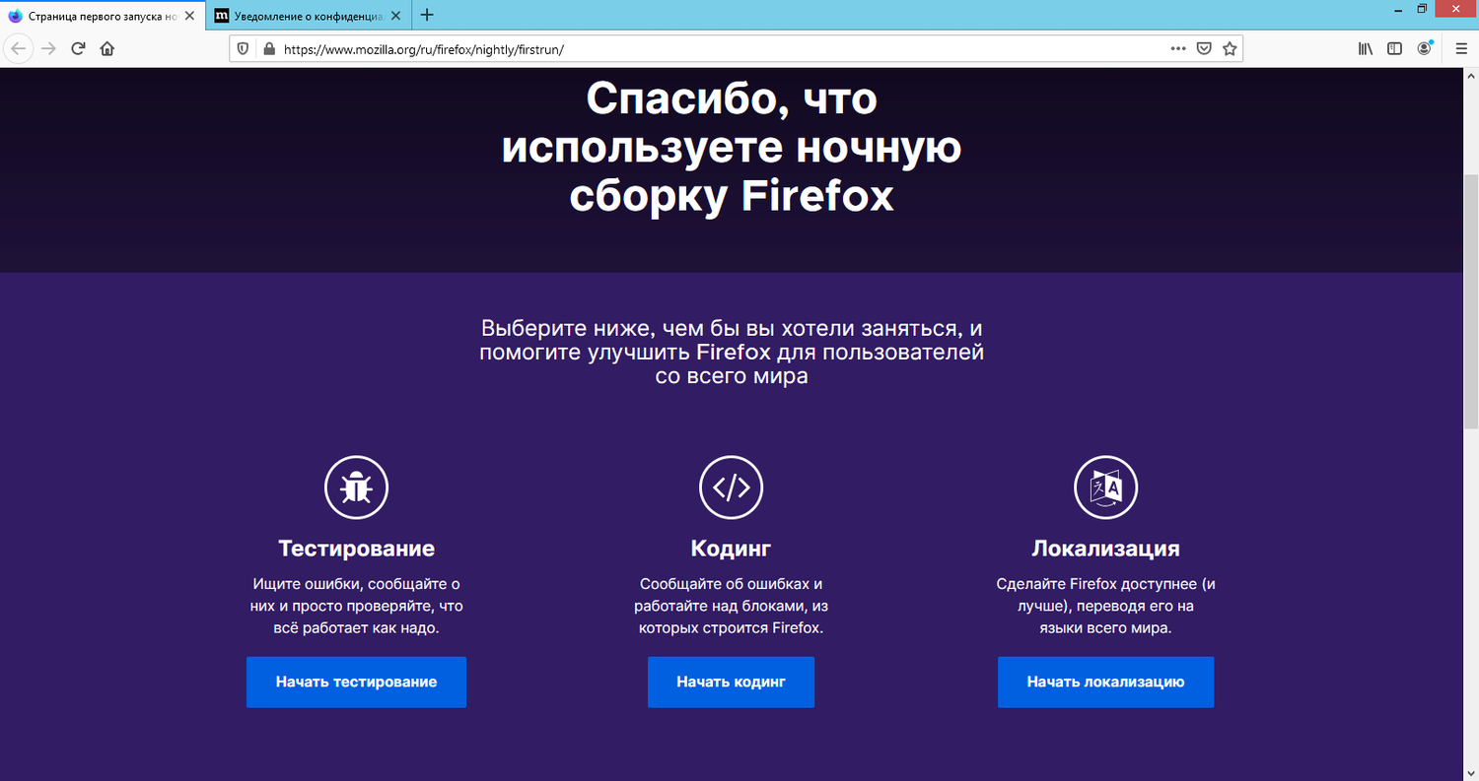Open page actions three-dot menu
The width and height of the screenshot is (1479, 781).
coord(1178,48)
